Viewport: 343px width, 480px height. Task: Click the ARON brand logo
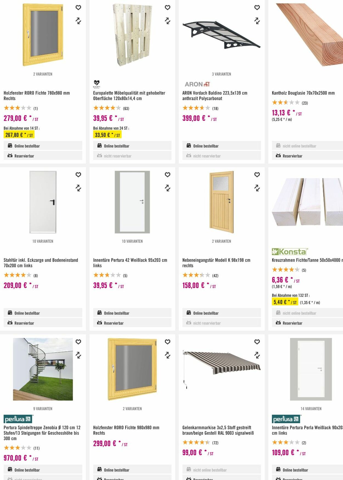pyautogui.click(x=197, y=84)
